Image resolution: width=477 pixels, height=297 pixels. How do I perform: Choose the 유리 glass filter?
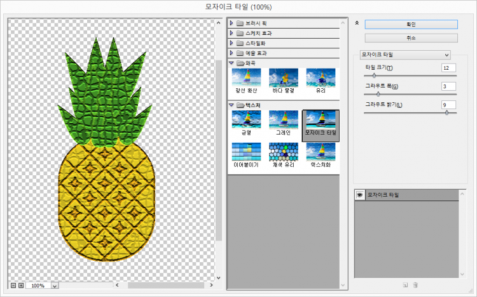[x=321, y=80]
